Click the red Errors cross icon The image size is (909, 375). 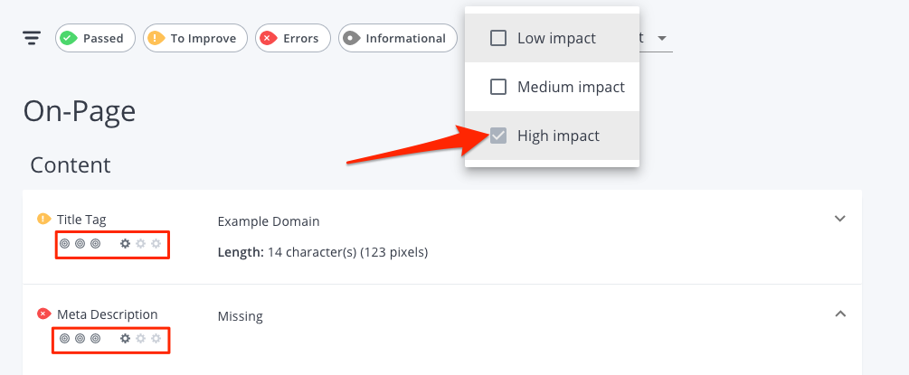coord(269,38)
